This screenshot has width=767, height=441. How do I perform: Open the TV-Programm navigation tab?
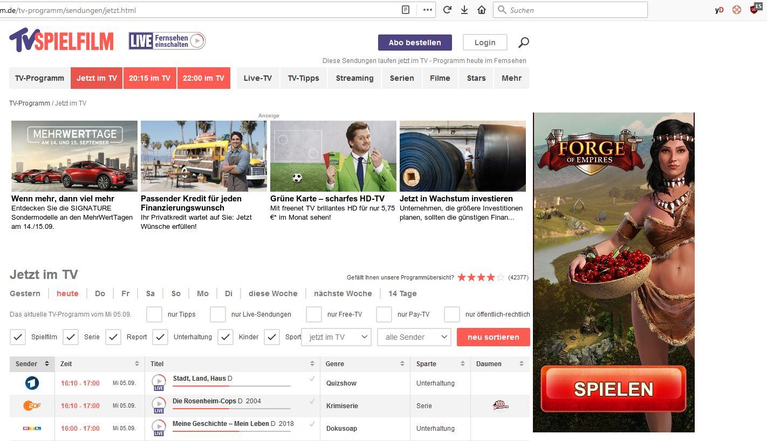(39, 78)
